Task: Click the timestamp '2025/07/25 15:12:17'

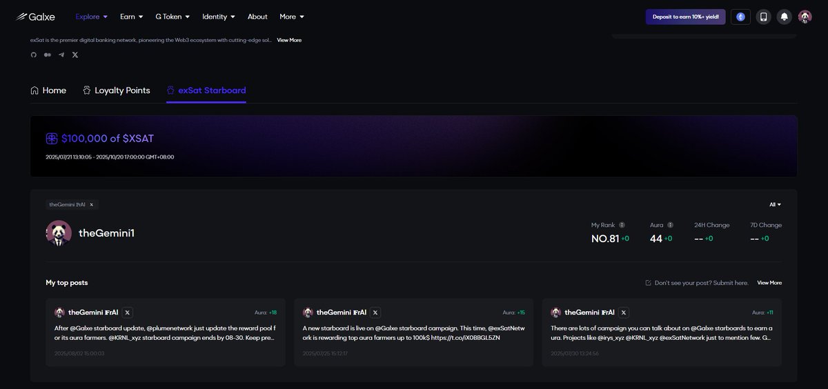Action: [x=325, y=353]
